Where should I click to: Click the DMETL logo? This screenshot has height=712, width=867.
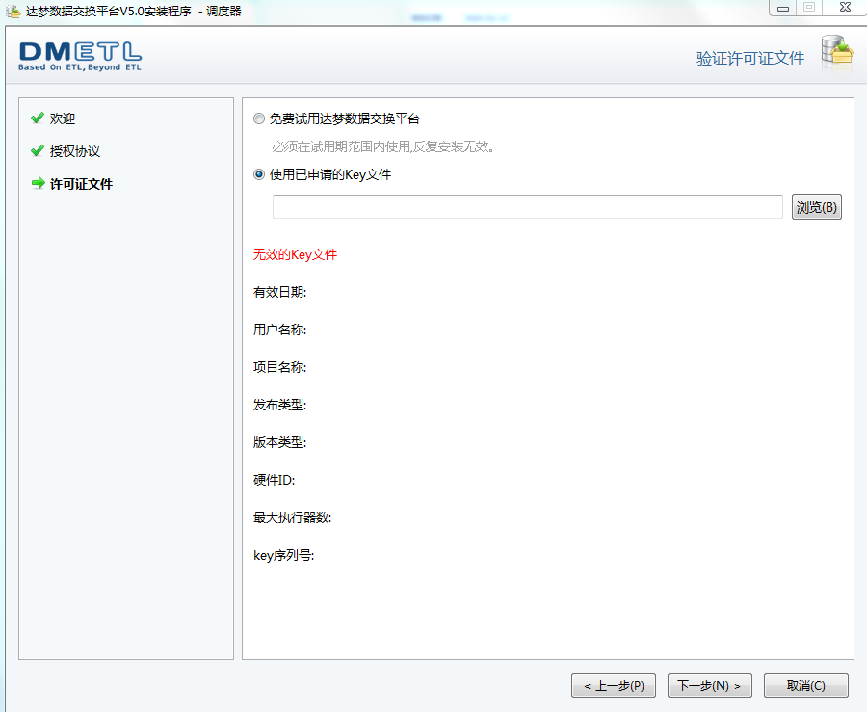tap(80, 57)
